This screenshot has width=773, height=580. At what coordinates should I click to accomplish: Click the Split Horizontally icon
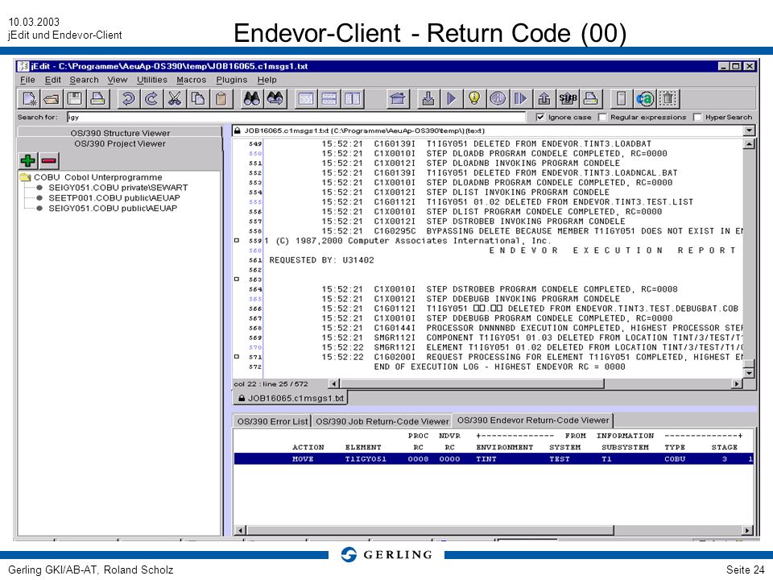pyautogui.click(x=329, y=99)
